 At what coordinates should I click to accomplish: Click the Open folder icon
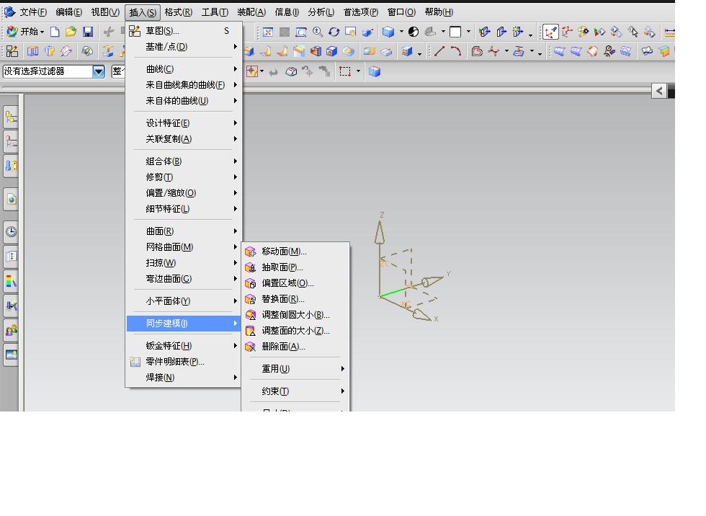coord(71,32)
